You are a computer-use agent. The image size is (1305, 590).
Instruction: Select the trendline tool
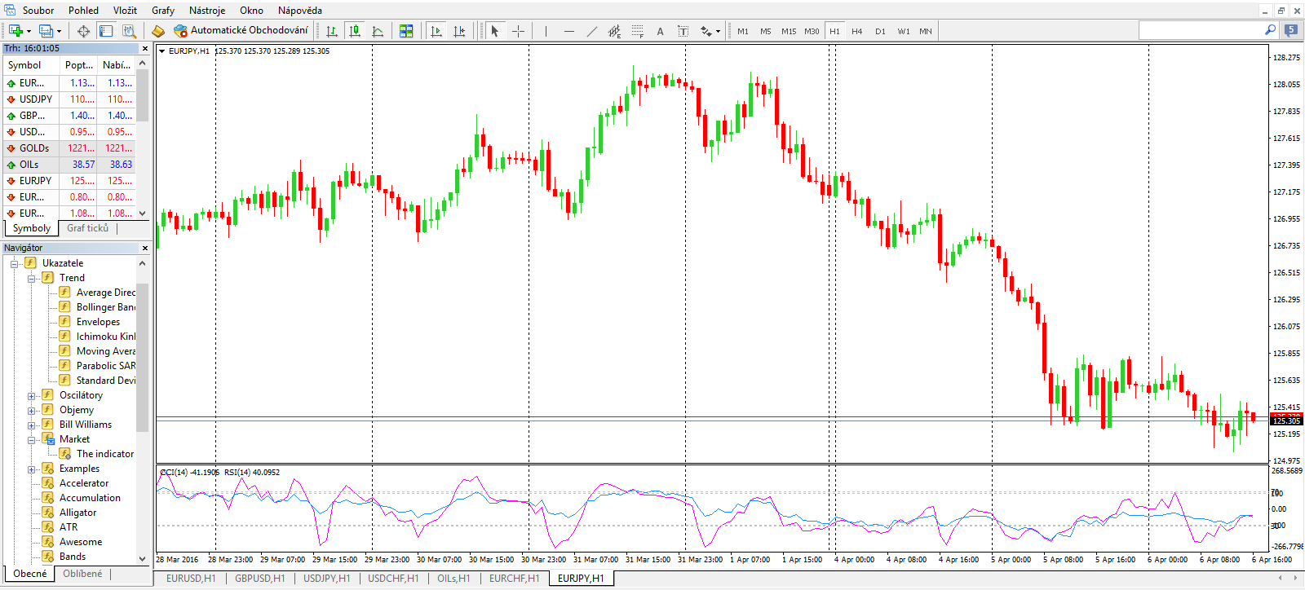click(591, 31)
